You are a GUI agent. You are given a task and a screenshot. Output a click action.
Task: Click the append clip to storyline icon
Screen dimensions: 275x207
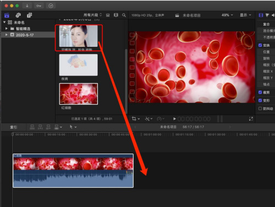(48, 127)
